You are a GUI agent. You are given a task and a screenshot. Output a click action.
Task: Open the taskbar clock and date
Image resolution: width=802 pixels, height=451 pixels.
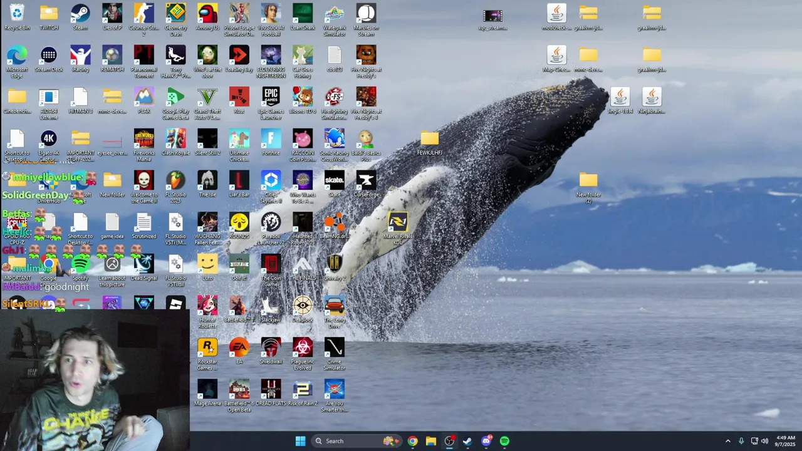[786, 441]
